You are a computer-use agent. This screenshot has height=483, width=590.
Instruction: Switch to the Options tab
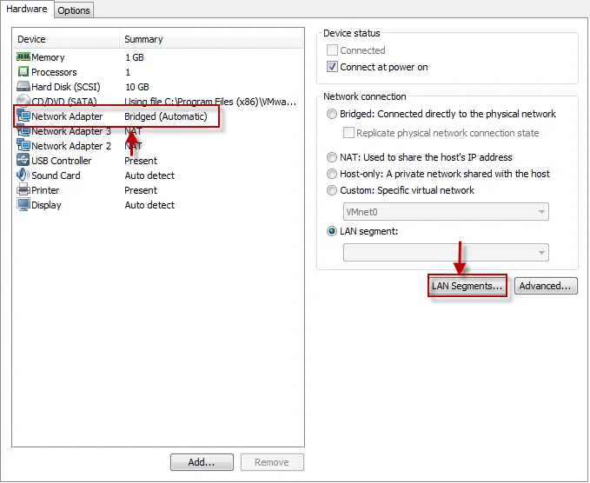pyautogui.click(x=74, y=10)
